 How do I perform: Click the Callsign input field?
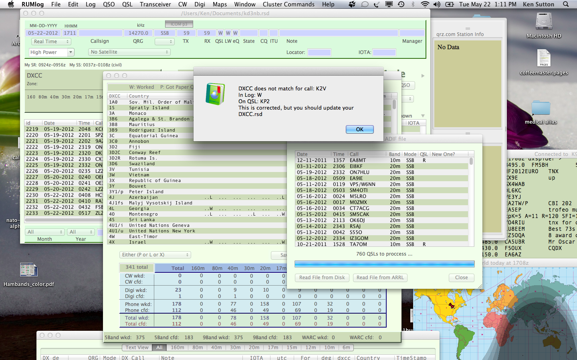[x=101, y=33]
